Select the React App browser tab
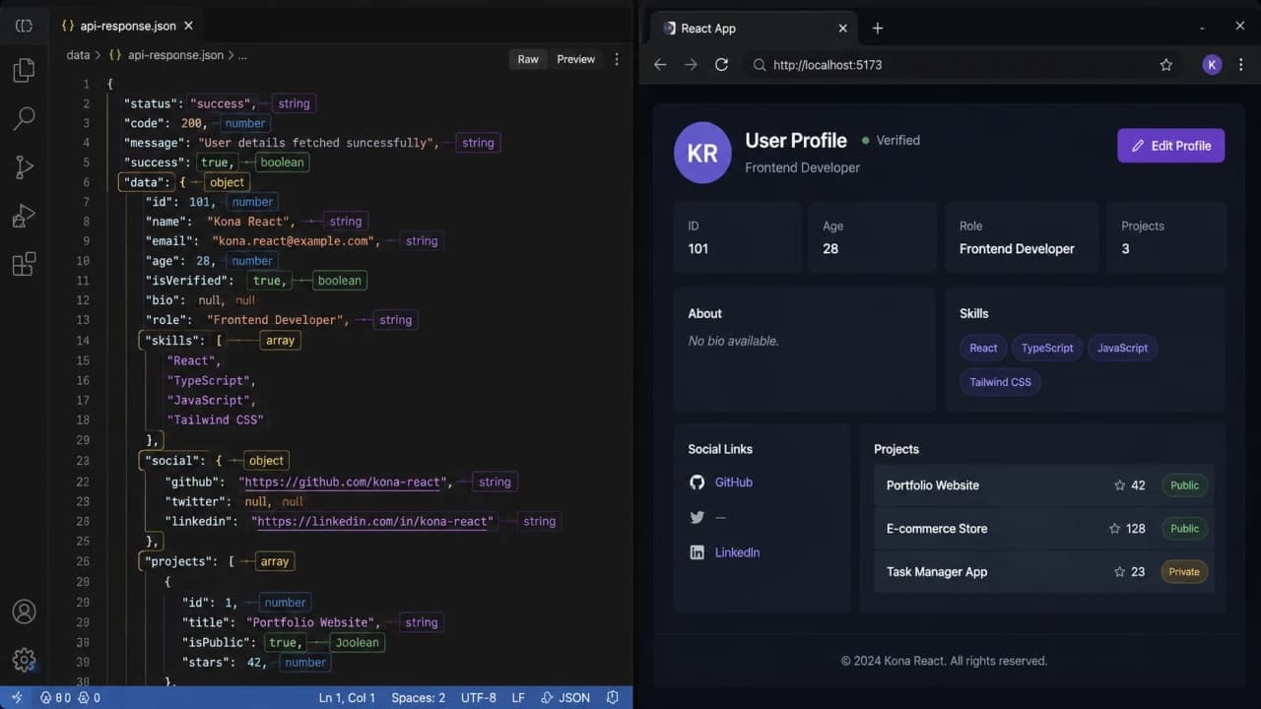The width and height of the screenshot is (1261, 709). point(754,29)
